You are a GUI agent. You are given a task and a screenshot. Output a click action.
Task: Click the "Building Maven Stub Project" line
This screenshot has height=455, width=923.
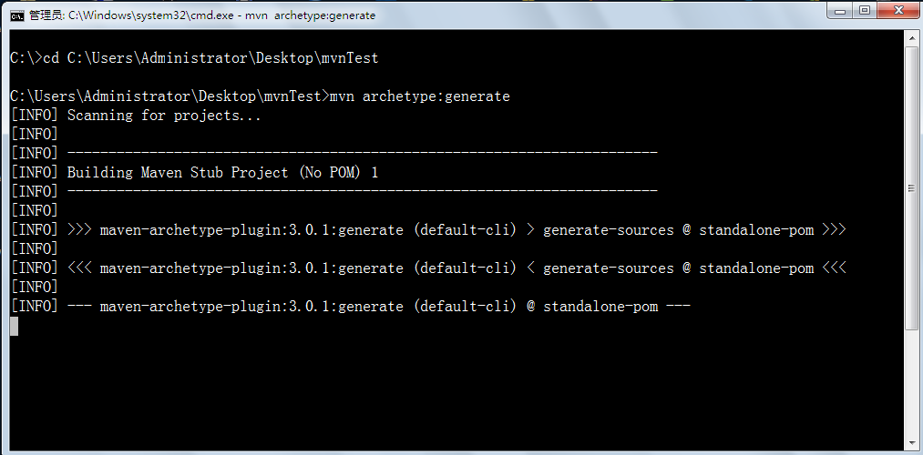(x=222, y=173)
